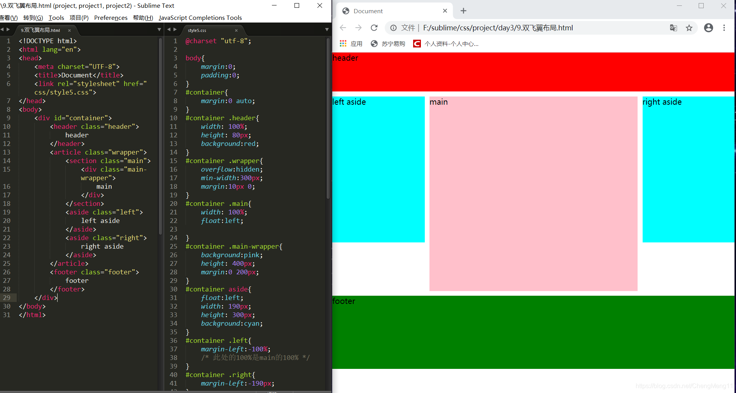
Task: Close the Document tab in Chrome
Action: pos(445,11)
